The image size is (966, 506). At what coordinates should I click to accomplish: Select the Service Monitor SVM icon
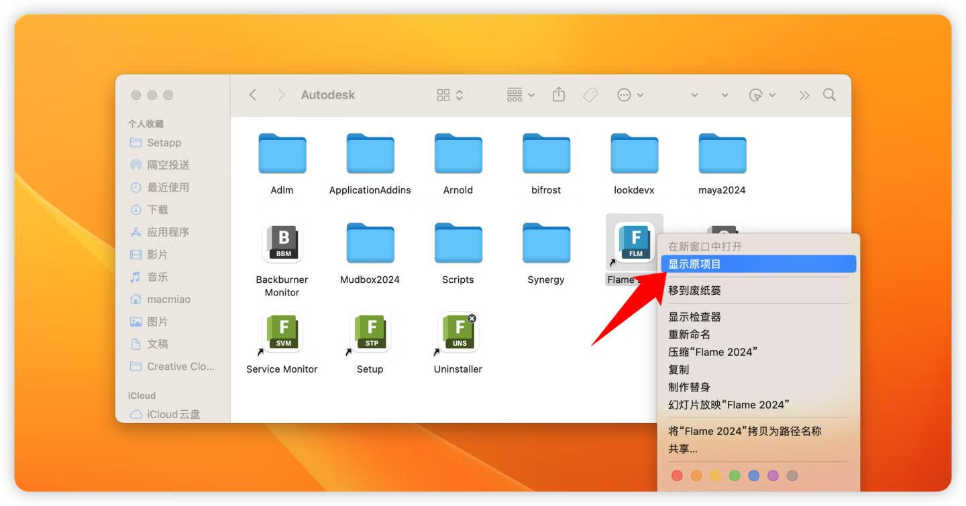[282, 332]
